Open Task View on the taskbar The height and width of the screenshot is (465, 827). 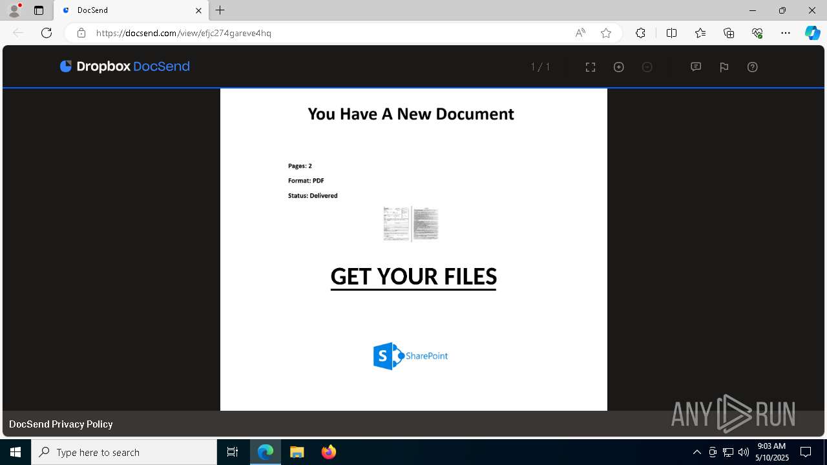click(x=233, y=452)
